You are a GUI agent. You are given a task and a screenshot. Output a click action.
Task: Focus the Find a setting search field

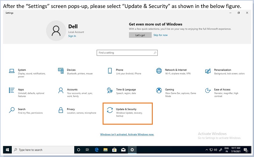coord(127,53)
